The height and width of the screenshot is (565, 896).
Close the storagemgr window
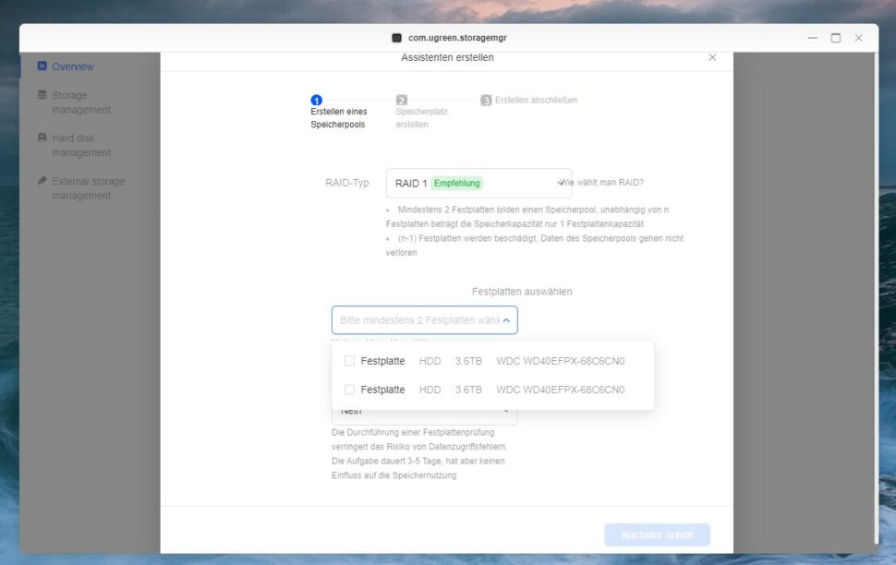point(858,38)
